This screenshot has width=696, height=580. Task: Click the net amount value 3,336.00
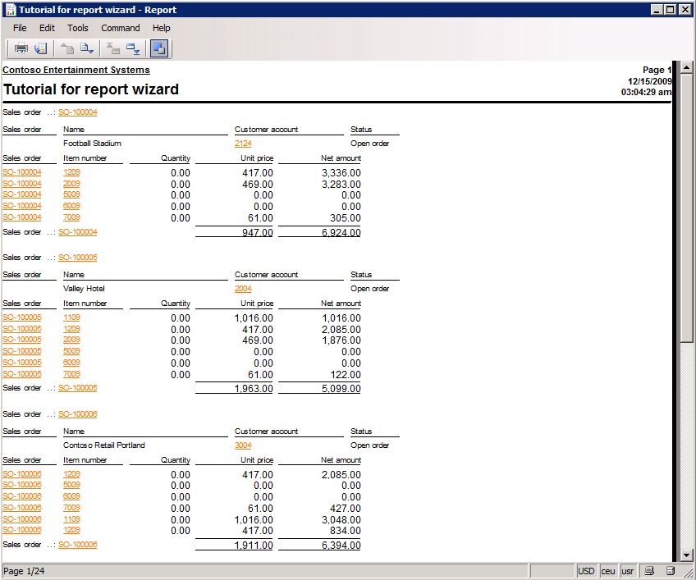pos(341,173)
